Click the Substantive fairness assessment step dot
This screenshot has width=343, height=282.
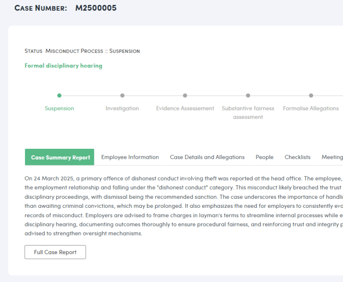coord(248,95)
